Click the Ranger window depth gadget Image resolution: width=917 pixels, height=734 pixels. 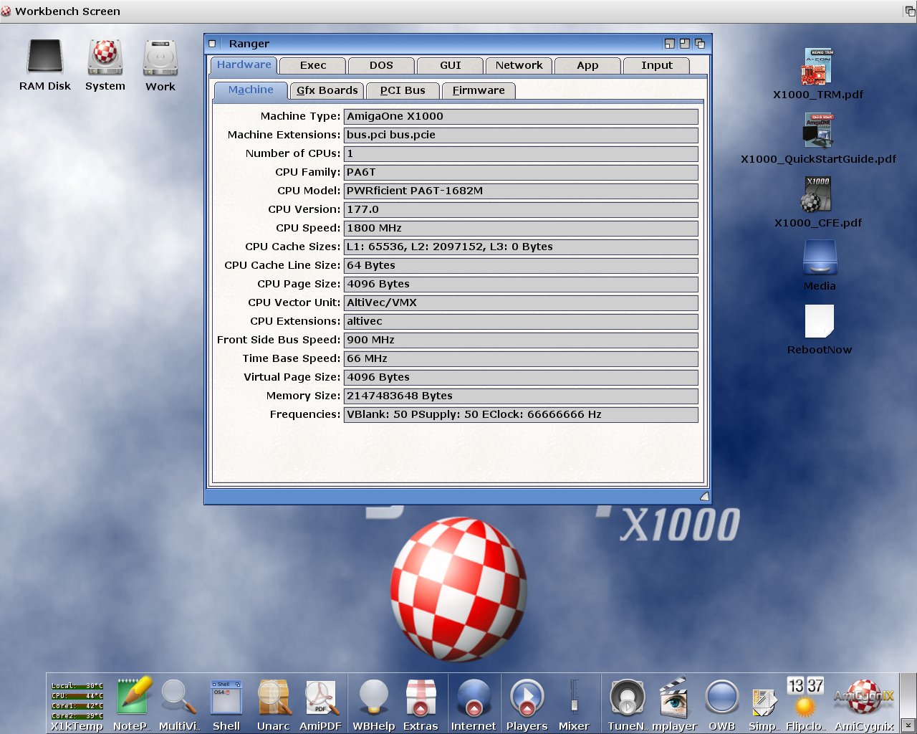[x=700, y=44]
